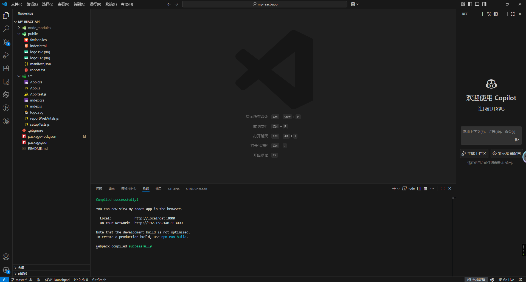Collapse the src folder

coord(19,76)
